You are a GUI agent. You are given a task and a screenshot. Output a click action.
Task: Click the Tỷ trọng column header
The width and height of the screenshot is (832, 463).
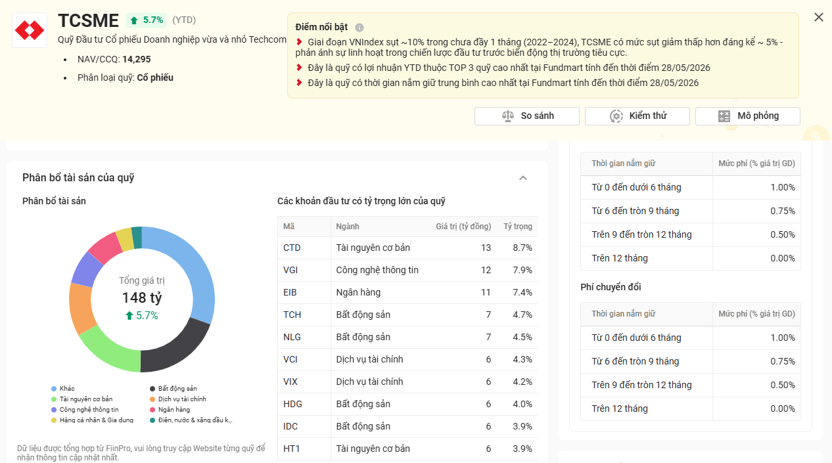[518, 227]
